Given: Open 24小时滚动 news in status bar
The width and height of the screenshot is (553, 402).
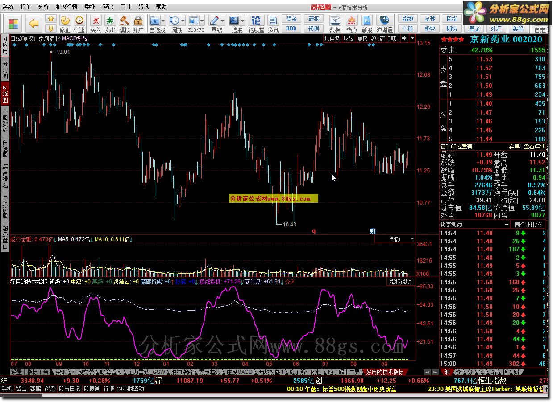Looking at the screenshot, I should coord(130,389).
